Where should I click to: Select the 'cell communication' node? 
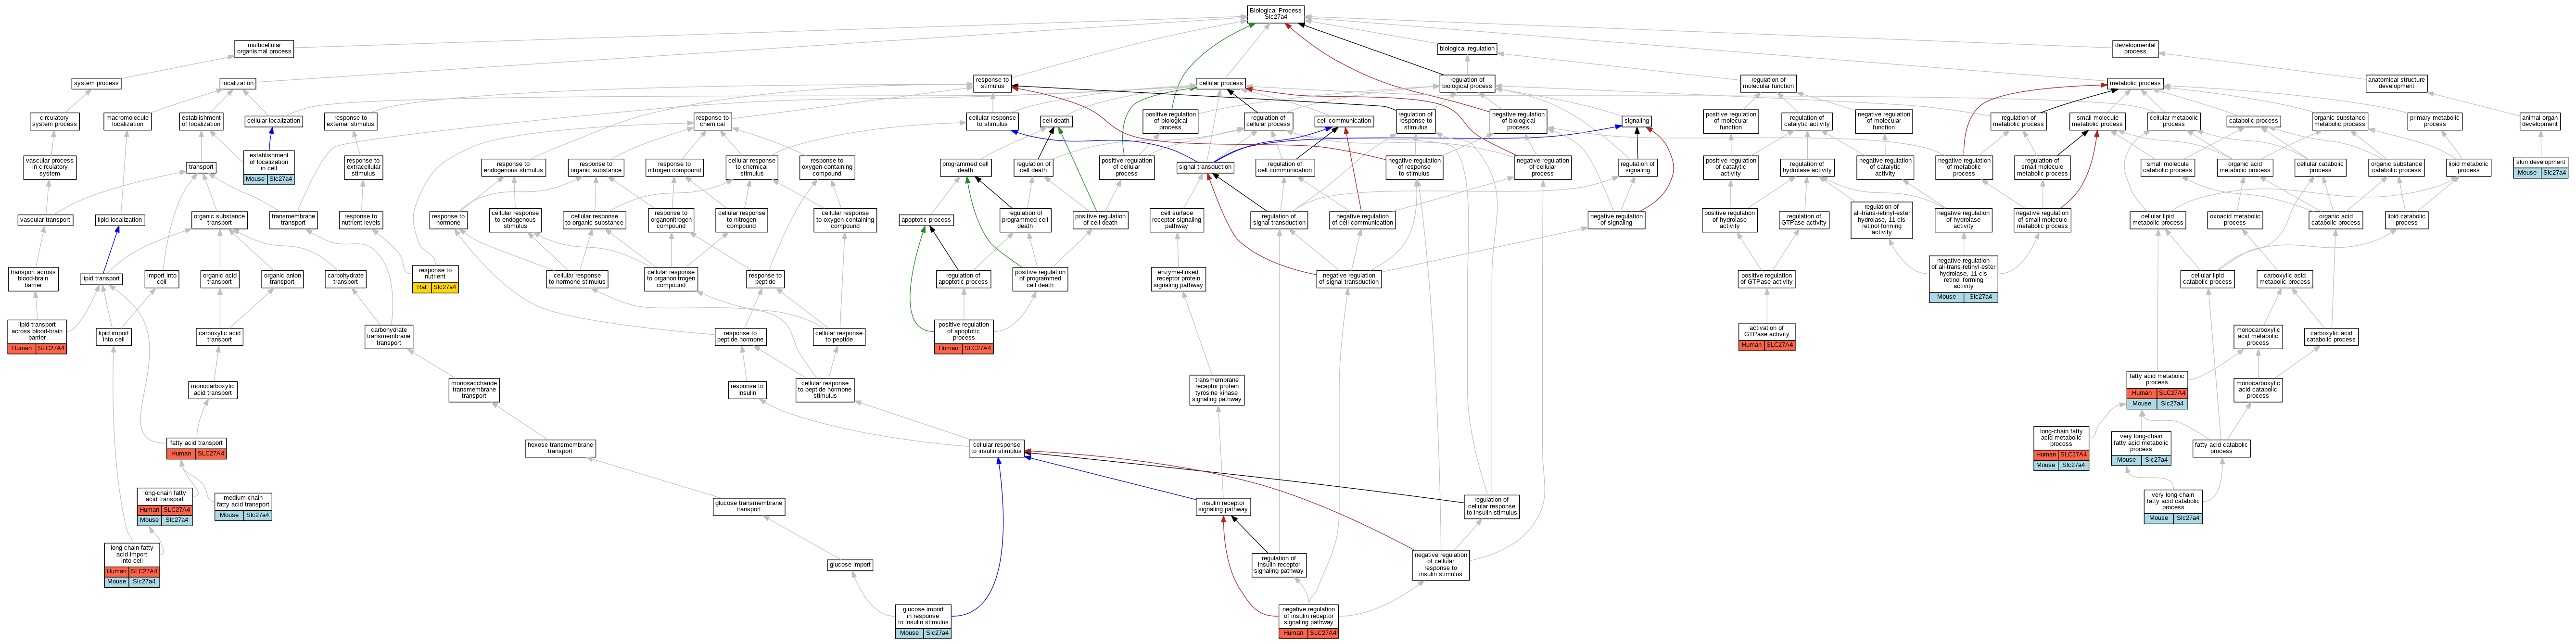(1344, 121)
